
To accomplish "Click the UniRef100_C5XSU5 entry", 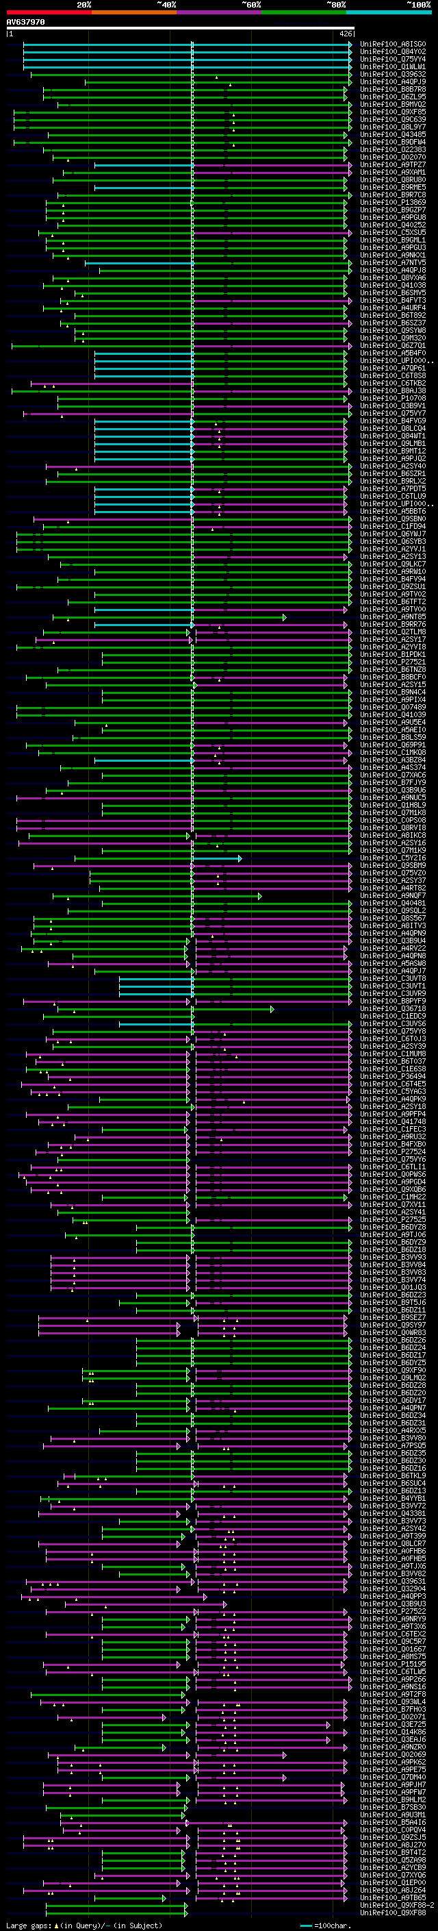I will click(x=393, y=232).
